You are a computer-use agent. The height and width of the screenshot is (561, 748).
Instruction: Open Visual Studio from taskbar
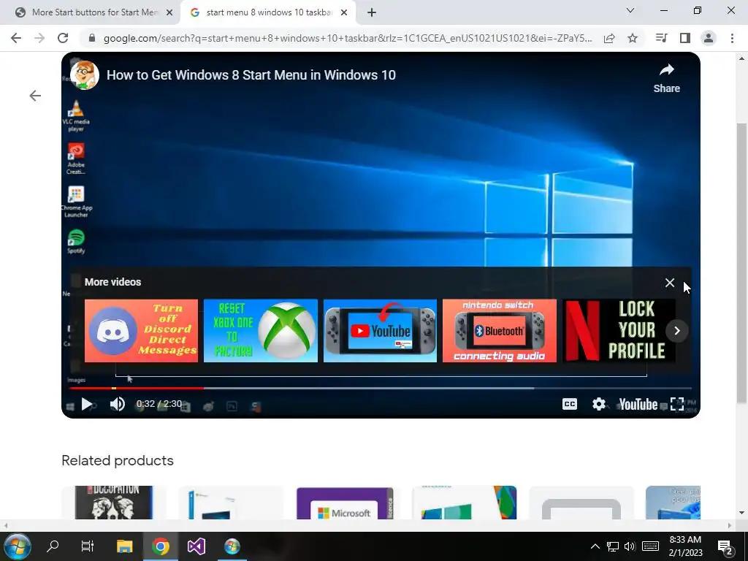pyautogui.click(x=196, y=546)
